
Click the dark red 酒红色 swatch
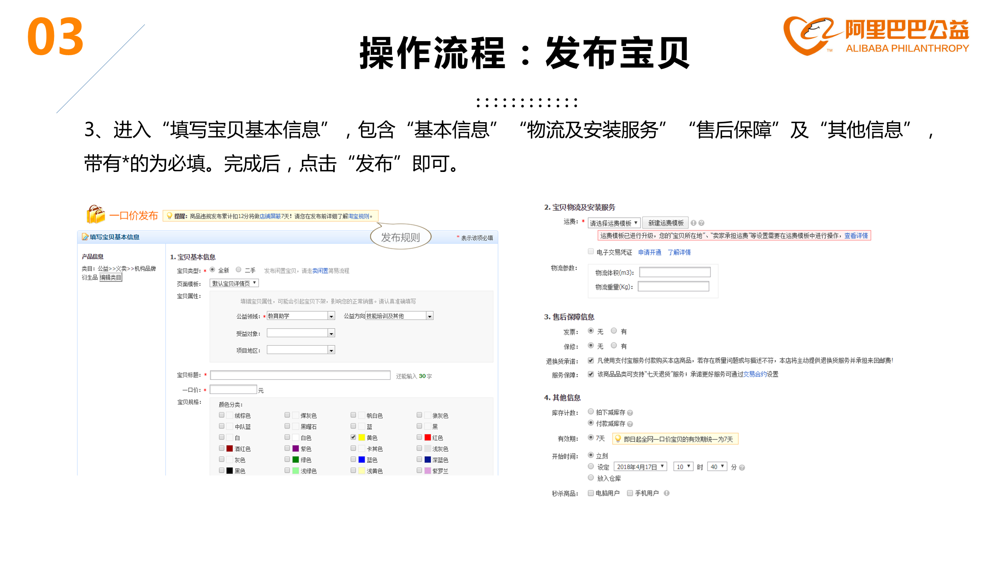coord(230,448)
